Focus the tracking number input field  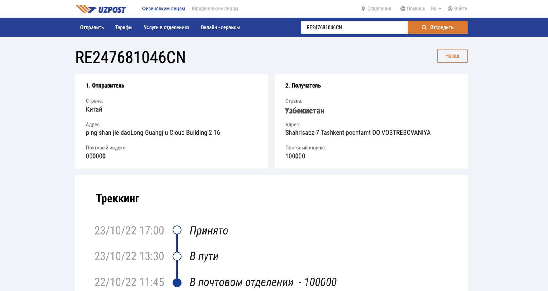354,27
